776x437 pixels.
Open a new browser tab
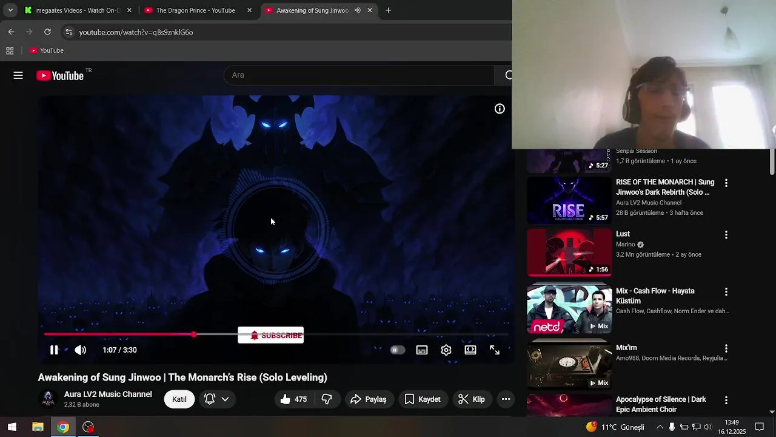click(389, 10)
